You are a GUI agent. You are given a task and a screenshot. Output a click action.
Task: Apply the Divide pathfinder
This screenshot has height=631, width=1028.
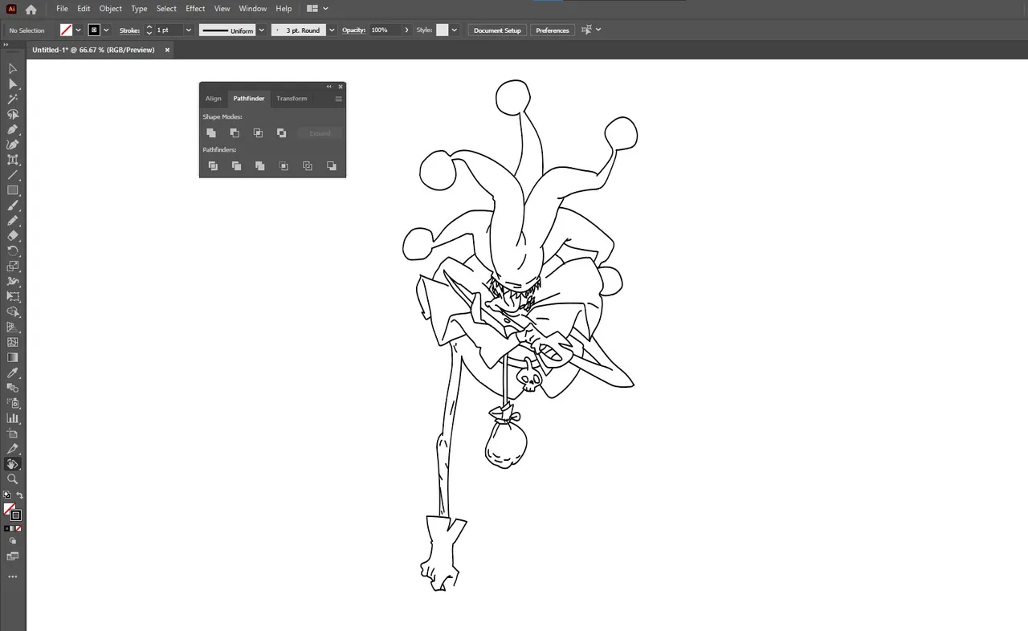(x=213, y=166)
